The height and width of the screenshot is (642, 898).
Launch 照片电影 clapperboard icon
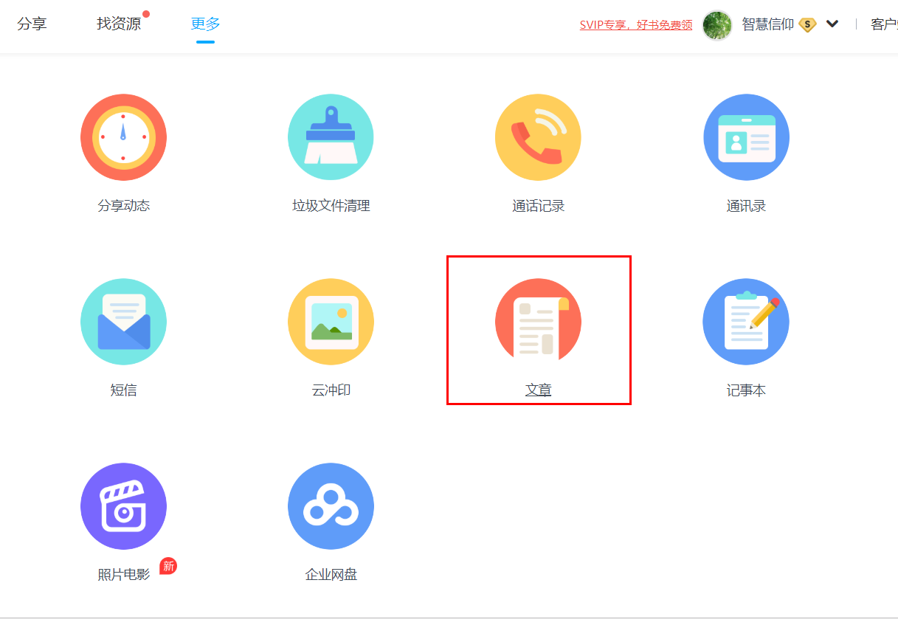tap(123, 506)
